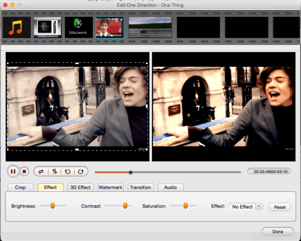
Task: Select the One Direction clip thumbnail
Action: click(110, 27)
